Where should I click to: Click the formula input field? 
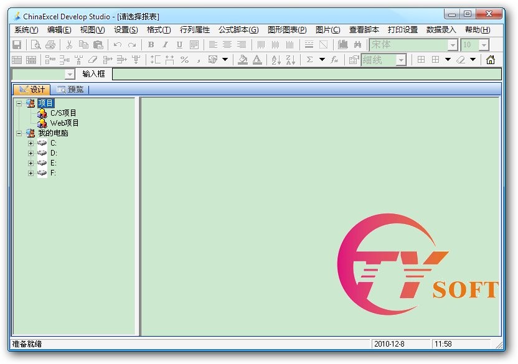coord(306,74)
